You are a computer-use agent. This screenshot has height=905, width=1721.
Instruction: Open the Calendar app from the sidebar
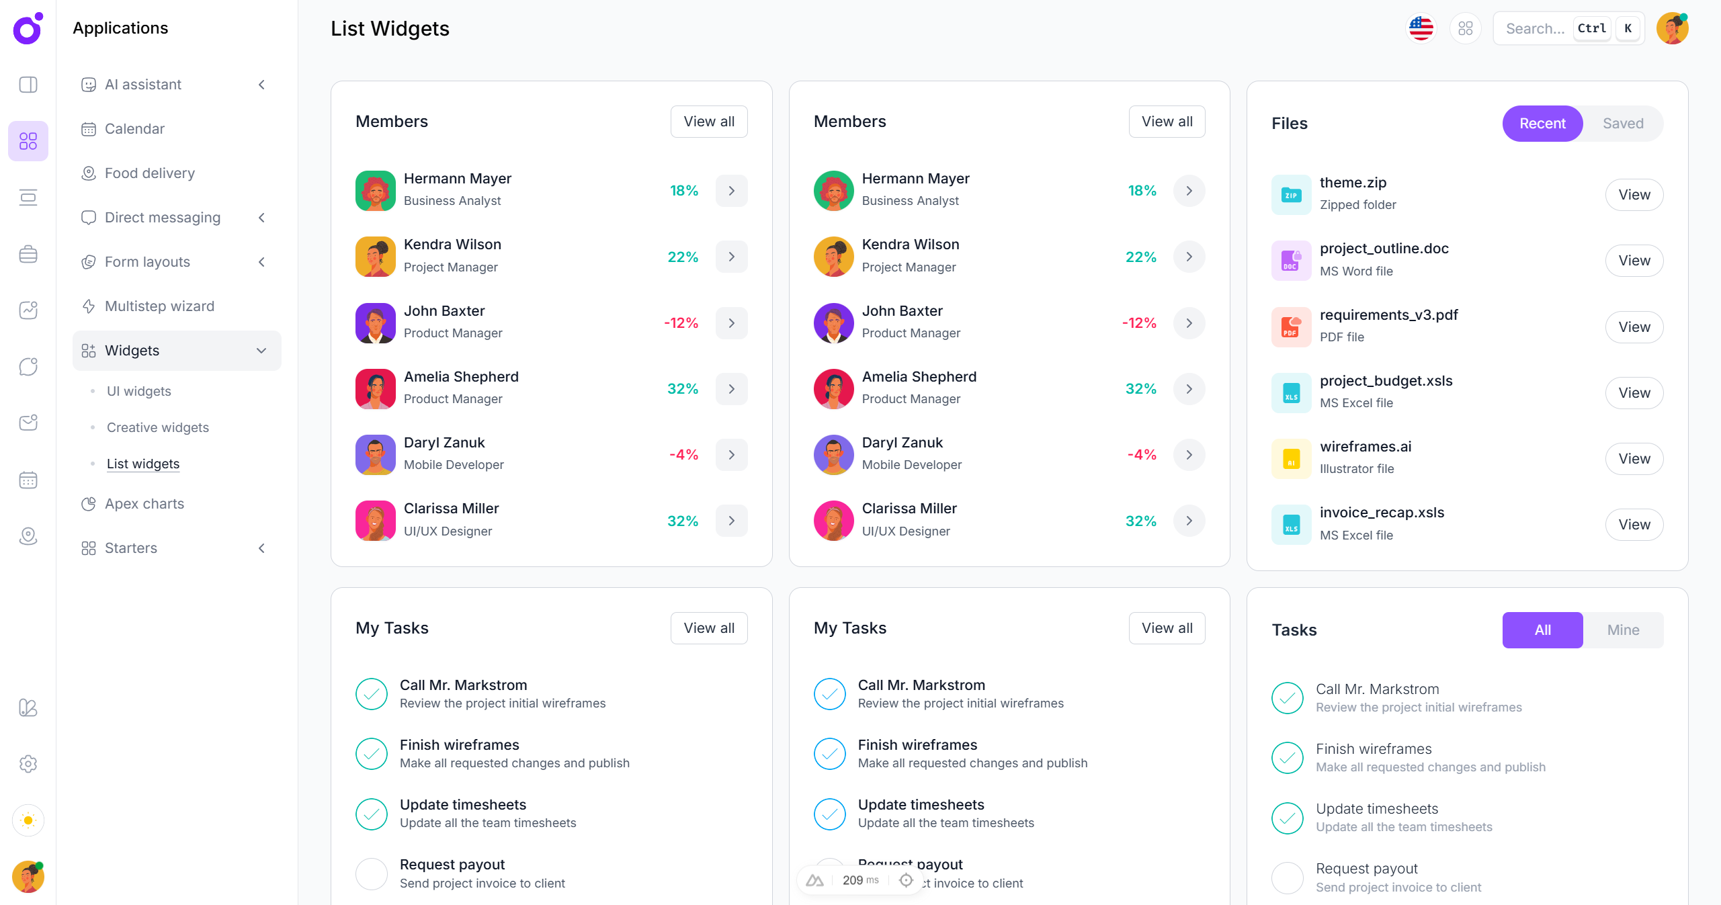pyautogui.click(x=134, y=128)
